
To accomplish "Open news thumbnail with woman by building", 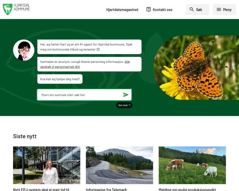I will (x=47, y=165).
